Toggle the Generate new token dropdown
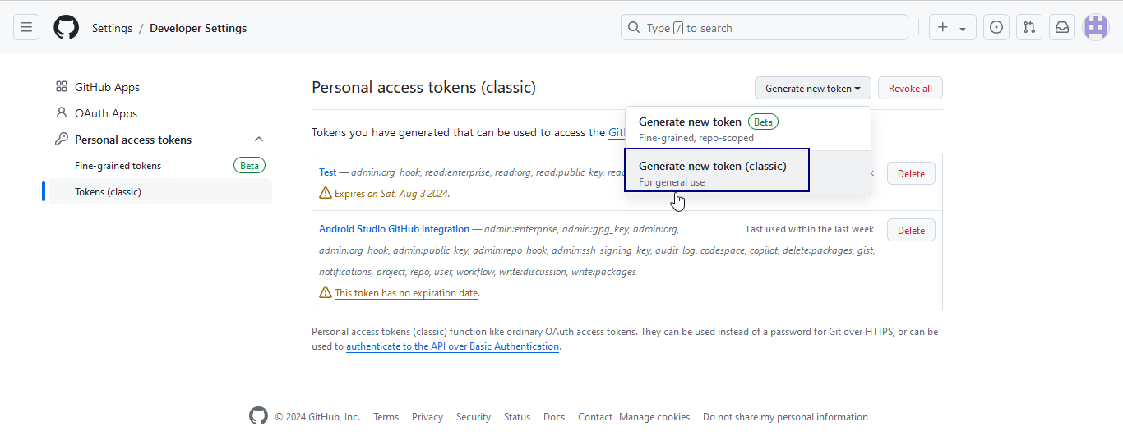Viewport: 1123px width, 445px height. [813, 89]
